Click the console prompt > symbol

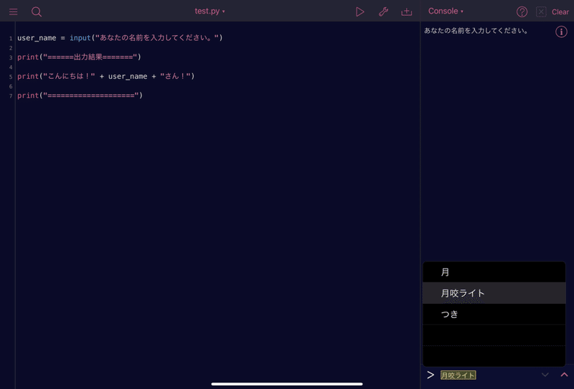(430, 375)
